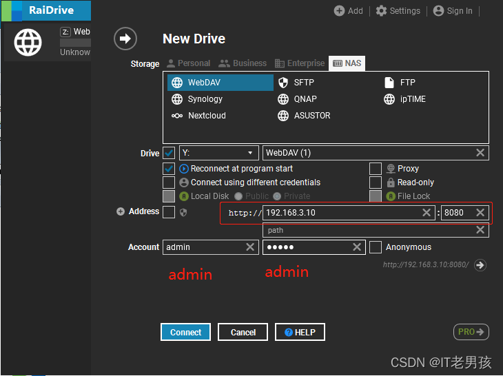The width and height of the screenshot is (503, 376).
Task: Enable Anonymous login checkbox
Action: pos(376,247)
